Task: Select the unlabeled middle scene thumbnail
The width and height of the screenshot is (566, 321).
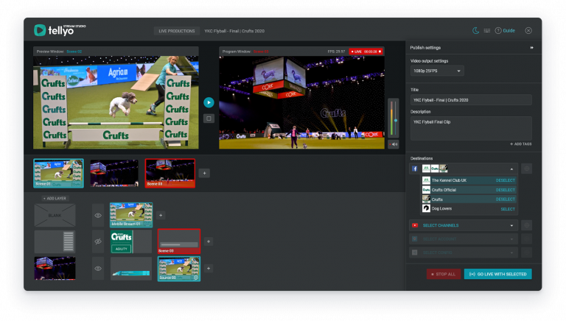Action: point(114,173)
